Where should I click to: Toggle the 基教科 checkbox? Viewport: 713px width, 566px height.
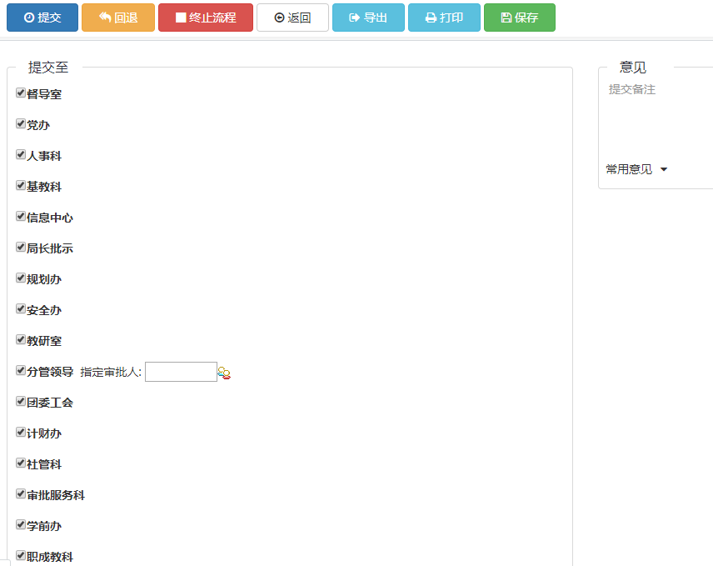(21, 185)
